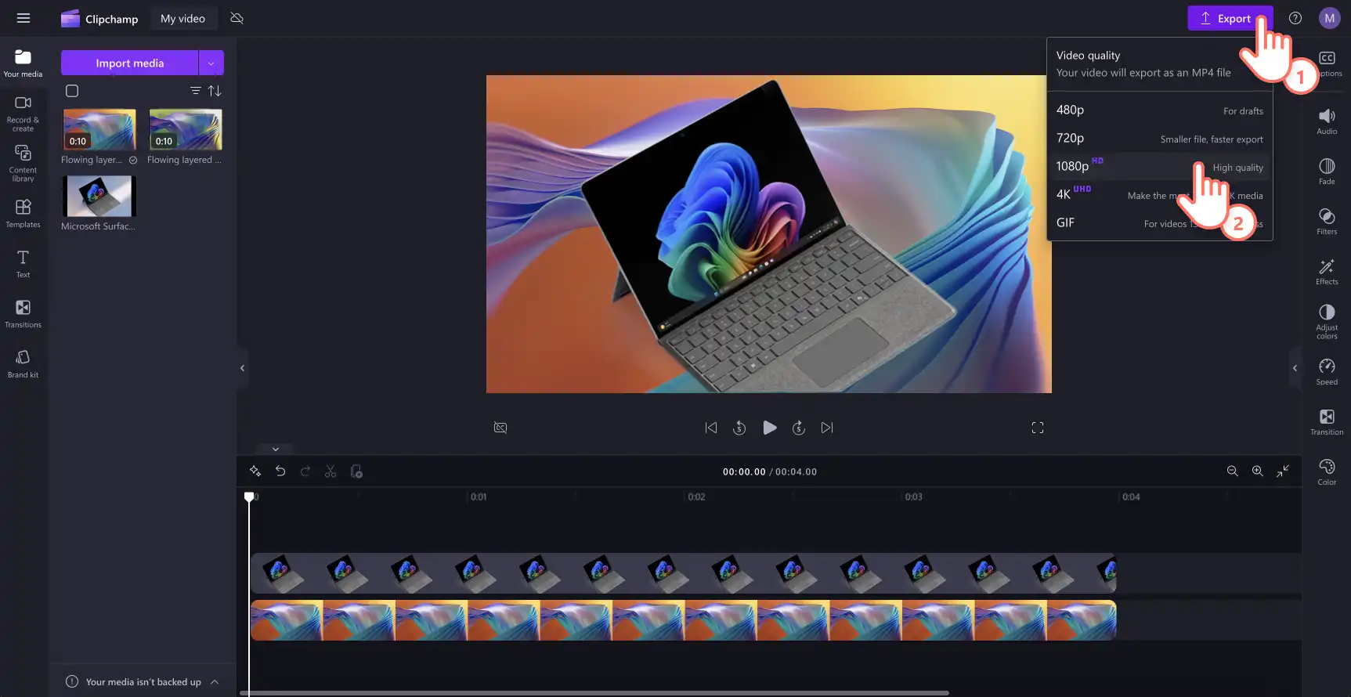Expand Import media dropdown arrow
The height and width of the screenshot is (697, 1351).
pos(211,63)
